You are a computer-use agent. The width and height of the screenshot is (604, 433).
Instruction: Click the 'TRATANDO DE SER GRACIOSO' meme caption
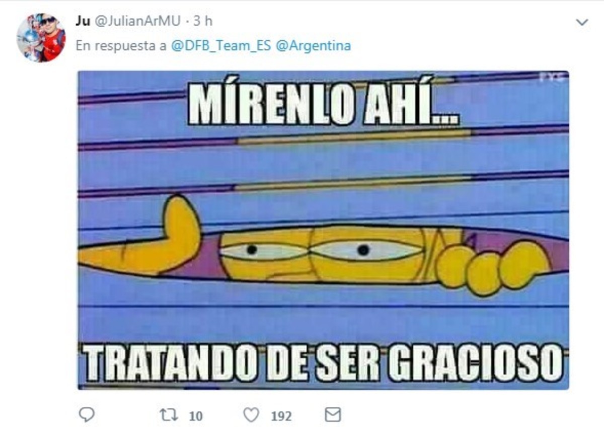tap(323, 362)
